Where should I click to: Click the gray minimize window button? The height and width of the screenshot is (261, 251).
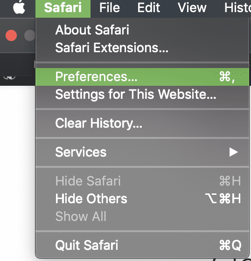pos(30,35)
